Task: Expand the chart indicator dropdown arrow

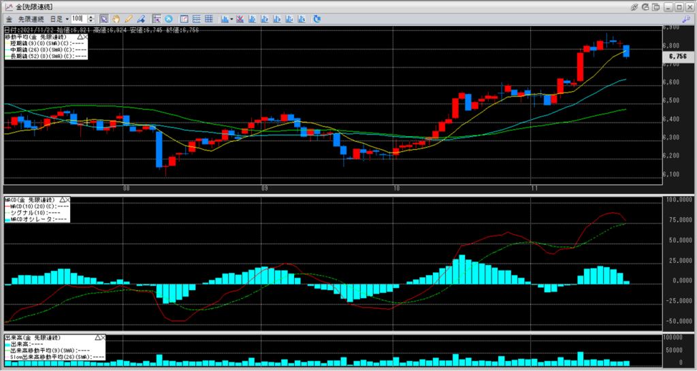Action: click(233, 18)
